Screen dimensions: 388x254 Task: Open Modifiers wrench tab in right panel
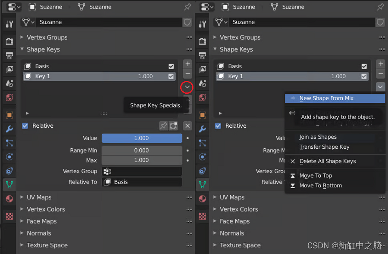203,129
